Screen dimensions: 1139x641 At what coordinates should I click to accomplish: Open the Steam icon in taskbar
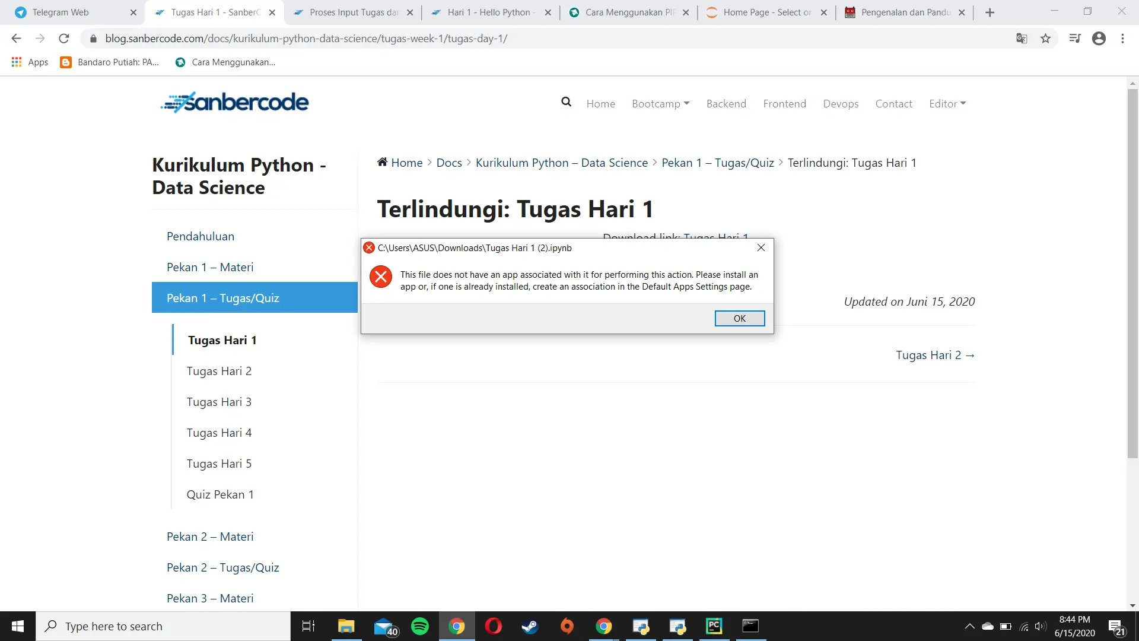[529, 626]
